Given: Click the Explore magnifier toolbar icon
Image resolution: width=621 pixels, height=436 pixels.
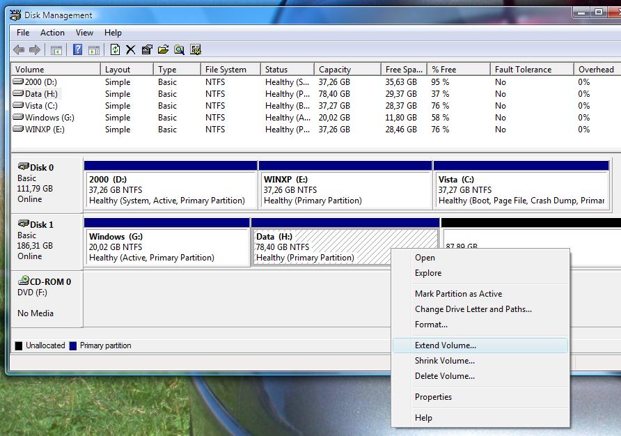Looking at the screenshot, I should point(180,49).
